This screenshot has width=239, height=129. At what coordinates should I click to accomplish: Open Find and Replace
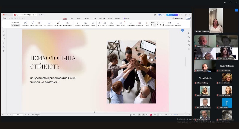click(130, 24)
